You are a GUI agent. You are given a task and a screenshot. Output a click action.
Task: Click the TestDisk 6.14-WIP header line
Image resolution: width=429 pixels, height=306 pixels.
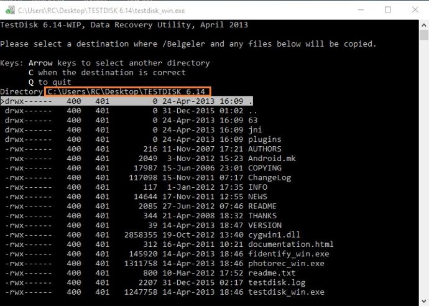point(124,25)
